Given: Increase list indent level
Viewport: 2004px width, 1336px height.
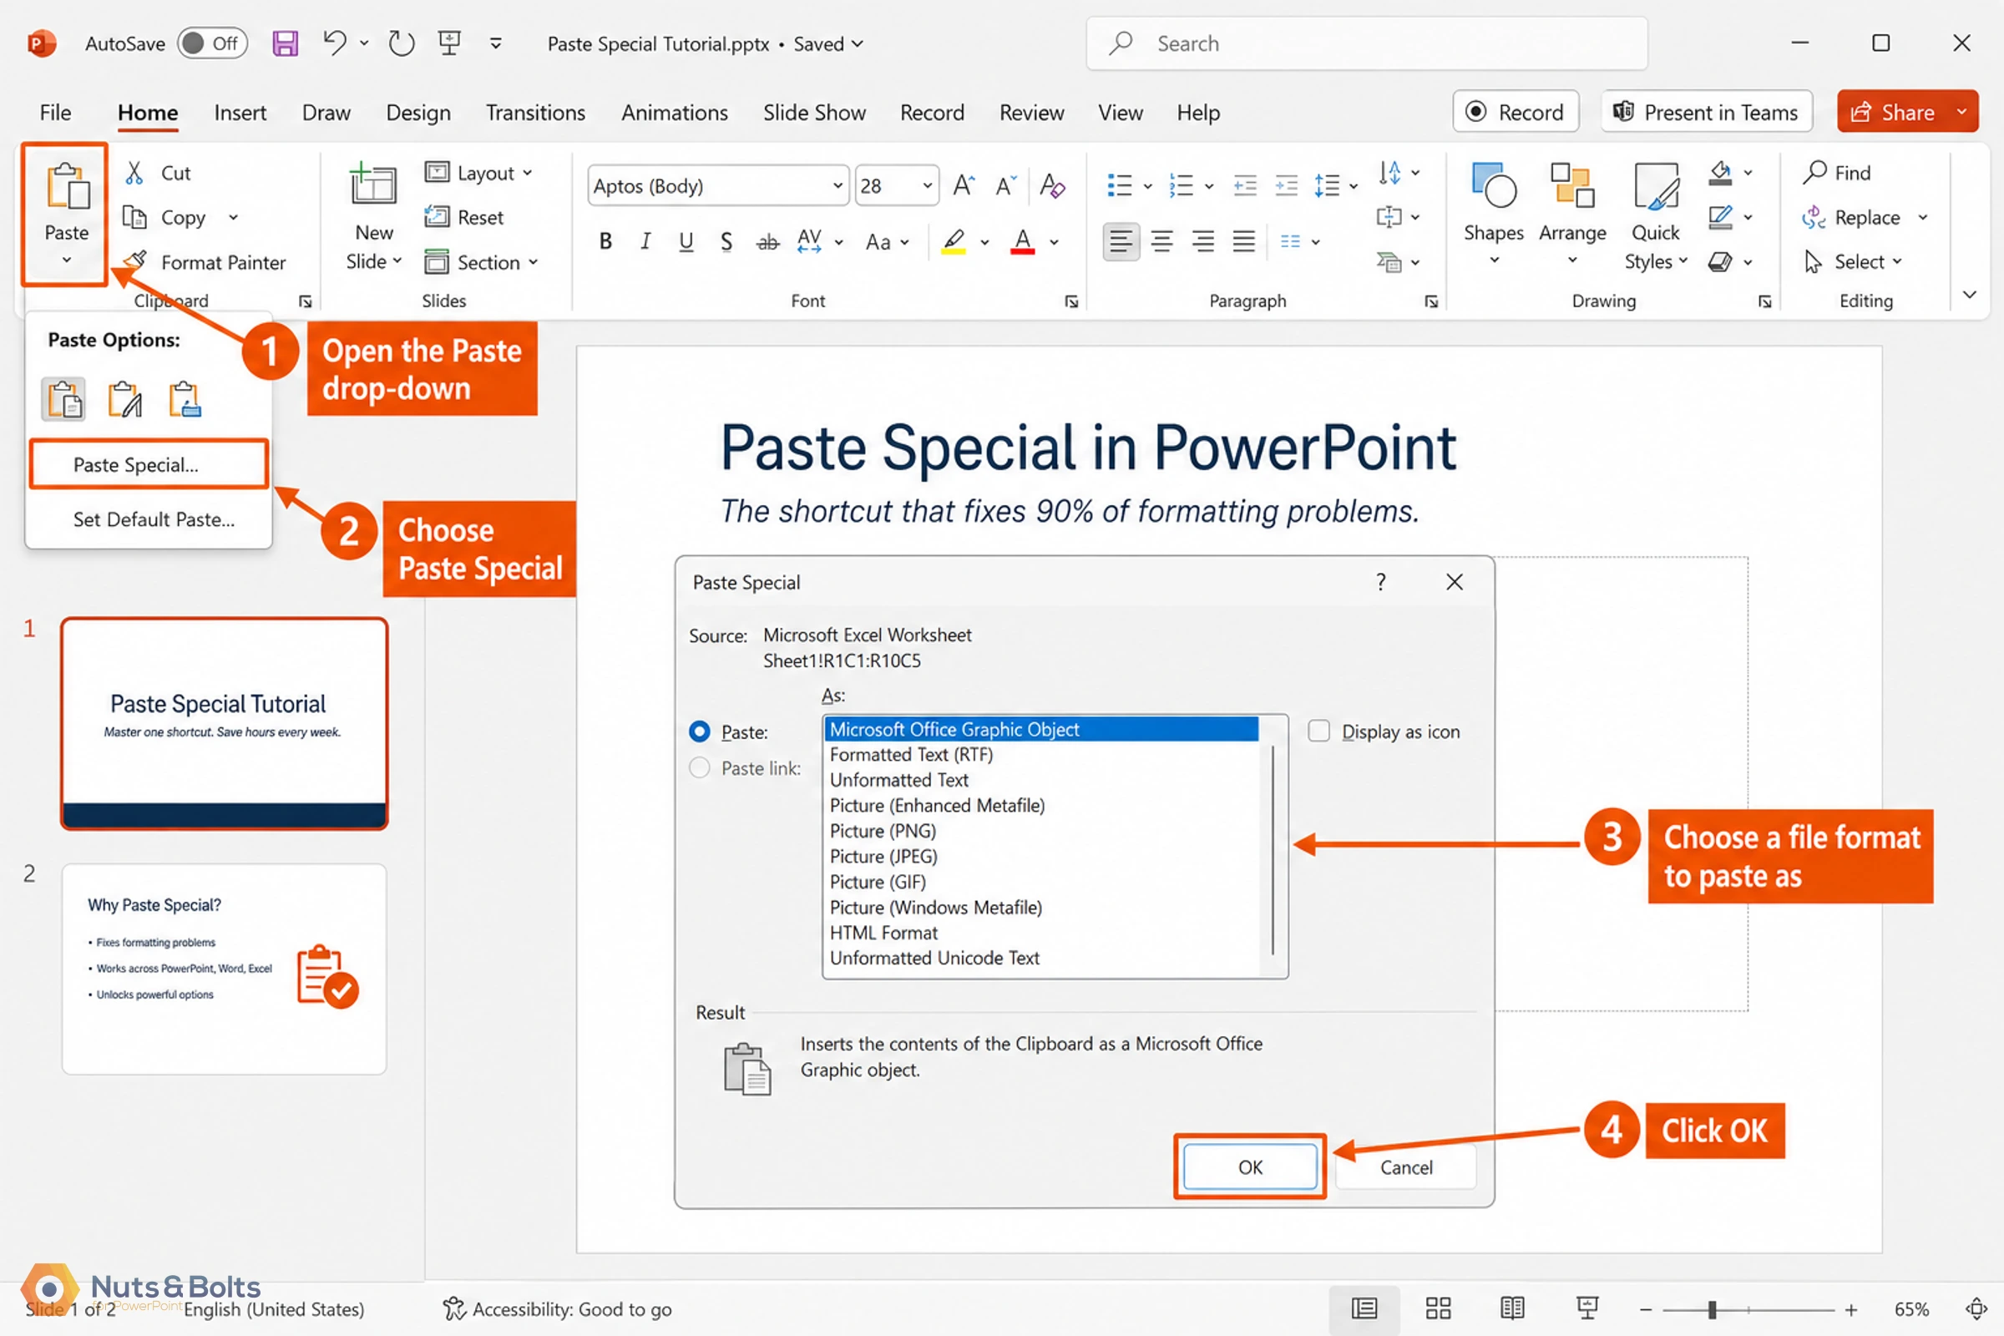Looking at the screenshot, I should [x=1286, y=185].
